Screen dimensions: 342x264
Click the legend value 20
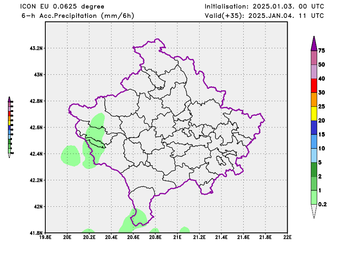pos(321,120)
